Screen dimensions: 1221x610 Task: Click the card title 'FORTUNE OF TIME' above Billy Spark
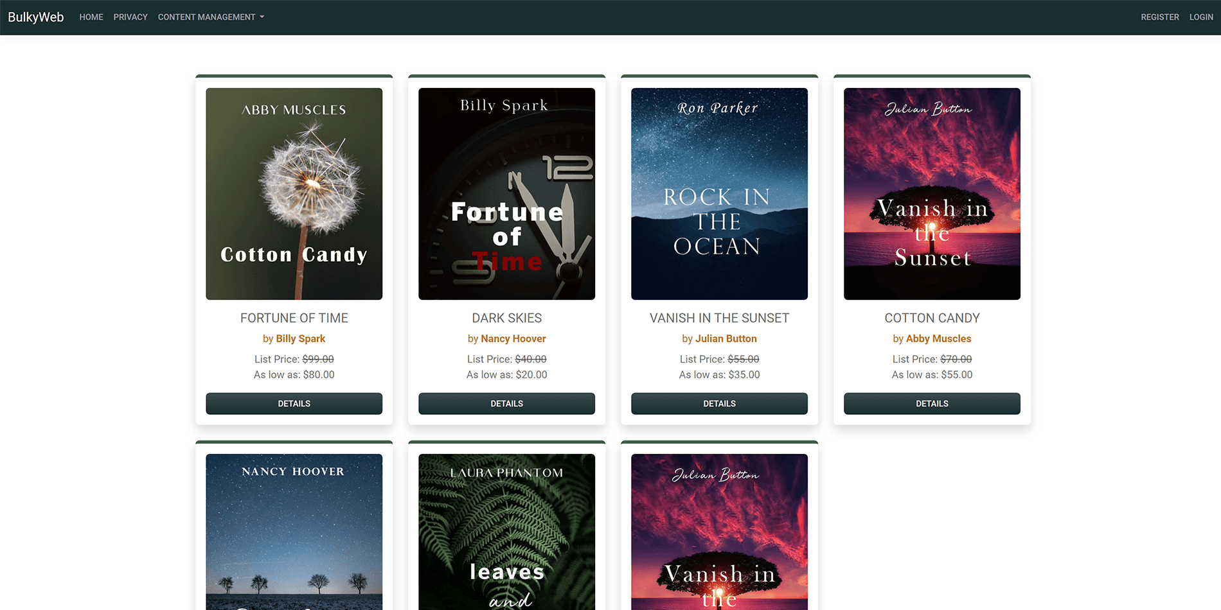pos(294,318)
